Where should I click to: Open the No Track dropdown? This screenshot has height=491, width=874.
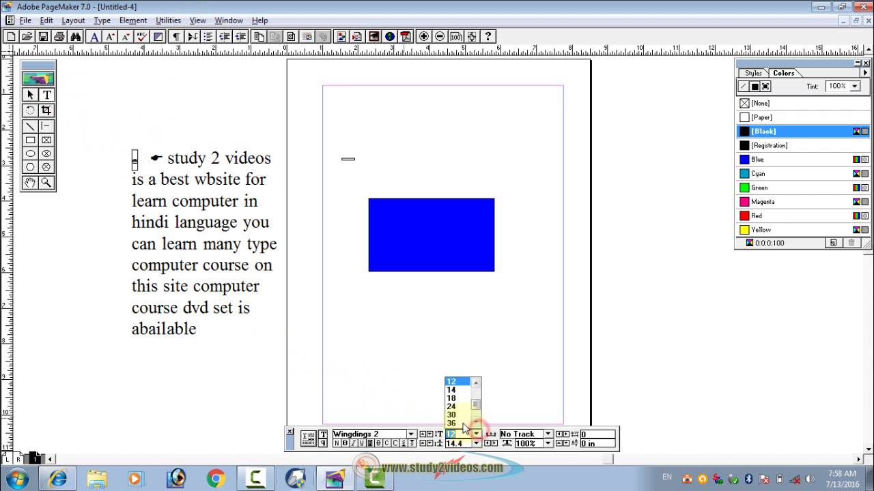548,434
